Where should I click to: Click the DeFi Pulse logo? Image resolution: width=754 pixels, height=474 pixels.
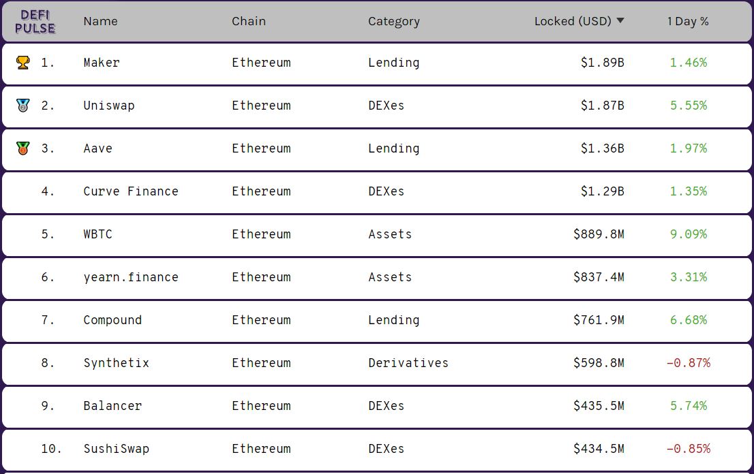(x=35, y=22)
